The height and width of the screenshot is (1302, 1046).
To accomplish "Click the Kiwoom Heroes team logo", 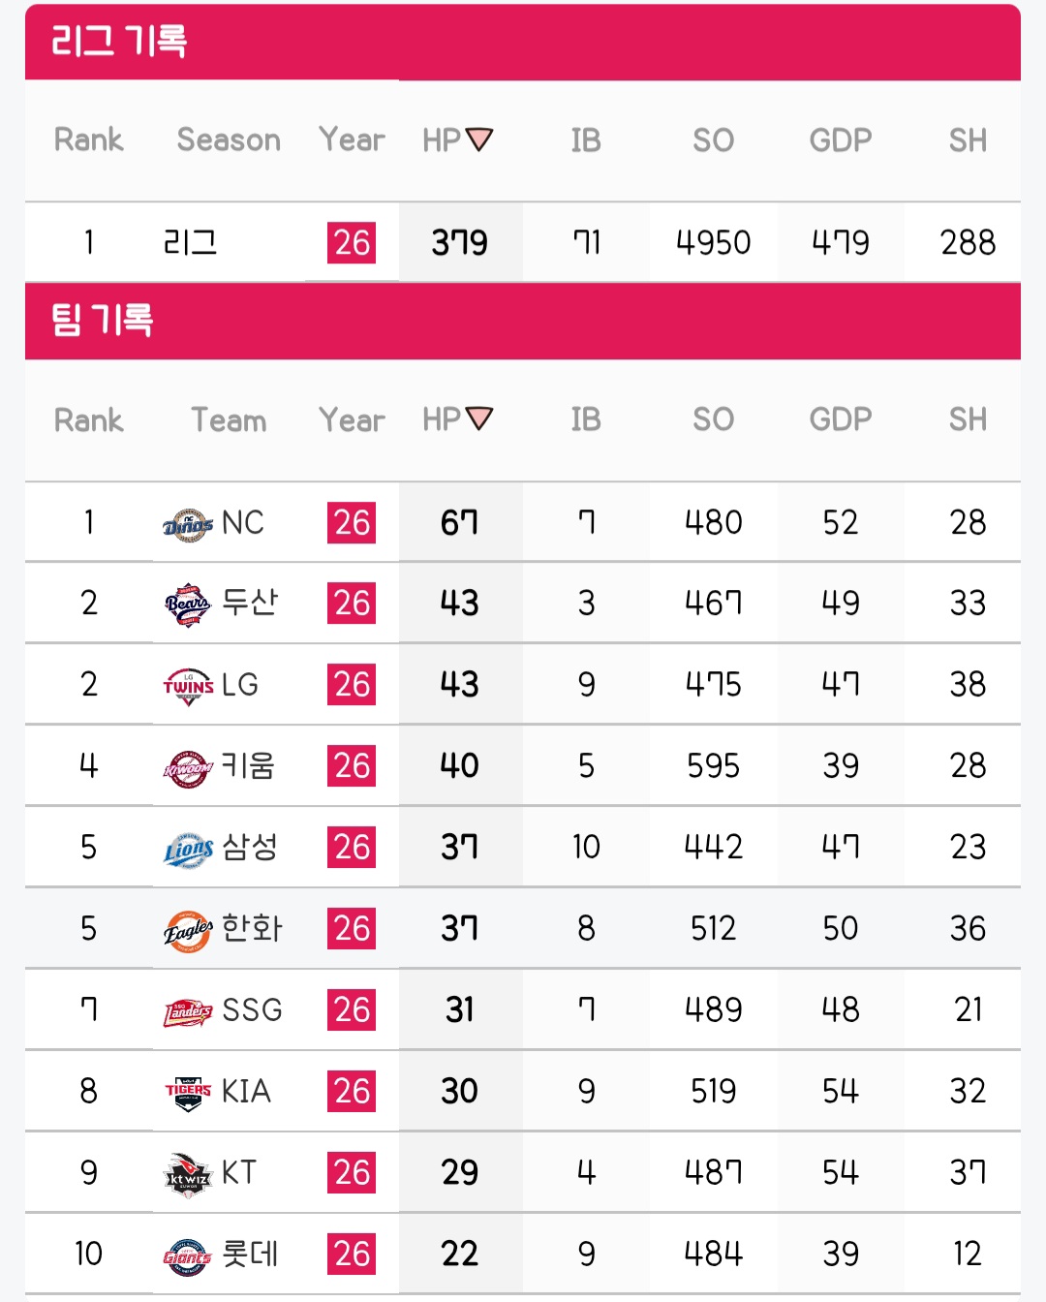I will [188, 768].
